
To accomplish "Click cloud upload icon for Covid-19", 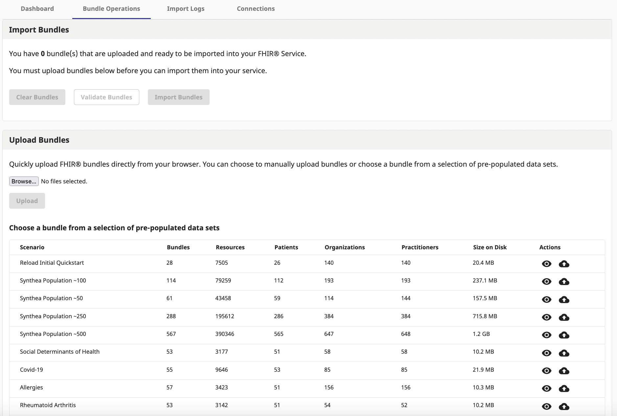I will 564,371.
